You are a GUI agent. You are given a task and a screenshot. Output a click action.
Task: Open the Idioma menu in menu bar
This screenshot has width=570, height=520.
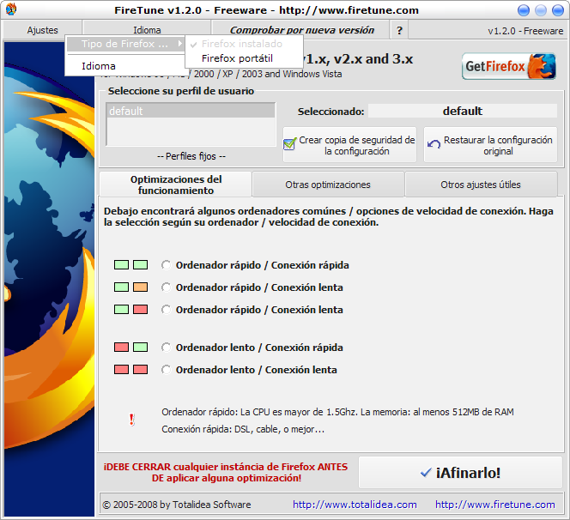coord(147,30)
